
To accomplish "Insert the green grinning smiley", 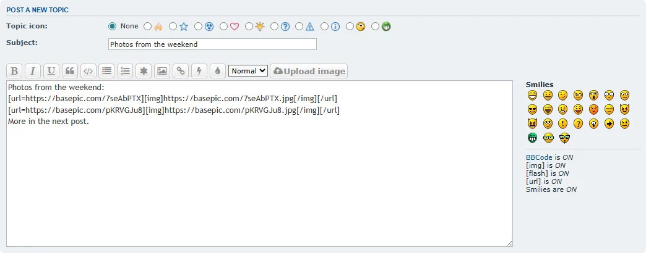I will pyautogui.click(x=532, y=138).
